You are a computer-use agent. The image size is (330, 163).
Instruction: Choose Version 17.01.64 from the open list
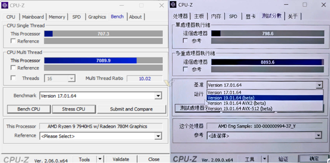point(265,92)
